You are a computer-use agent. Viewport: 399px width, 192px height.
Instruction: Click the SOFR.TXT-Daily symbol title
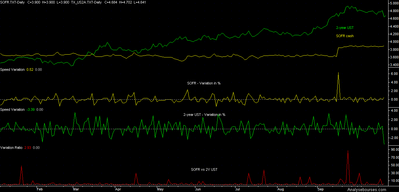(13, 2)
